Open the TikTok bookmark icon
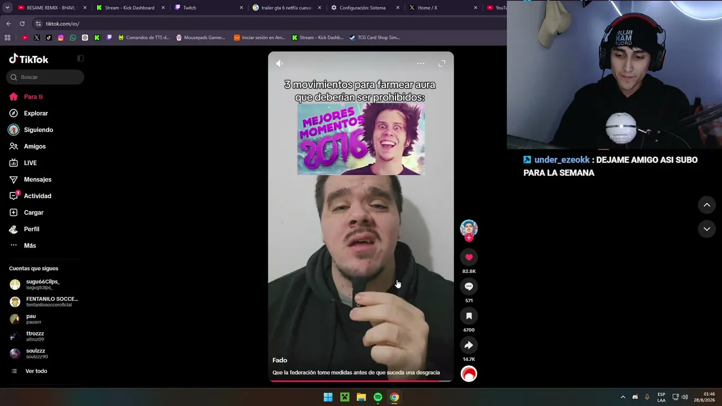 pos(49,38)
